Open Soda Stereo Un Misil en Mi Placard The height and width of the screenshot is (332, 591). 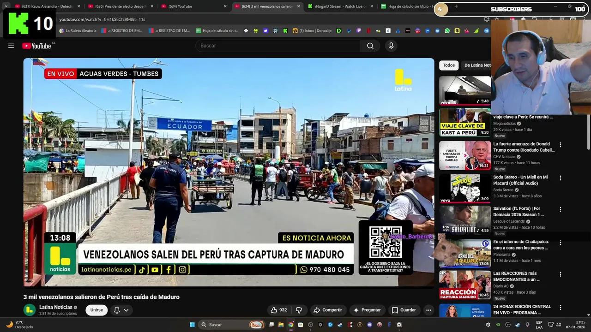[520, 180]
